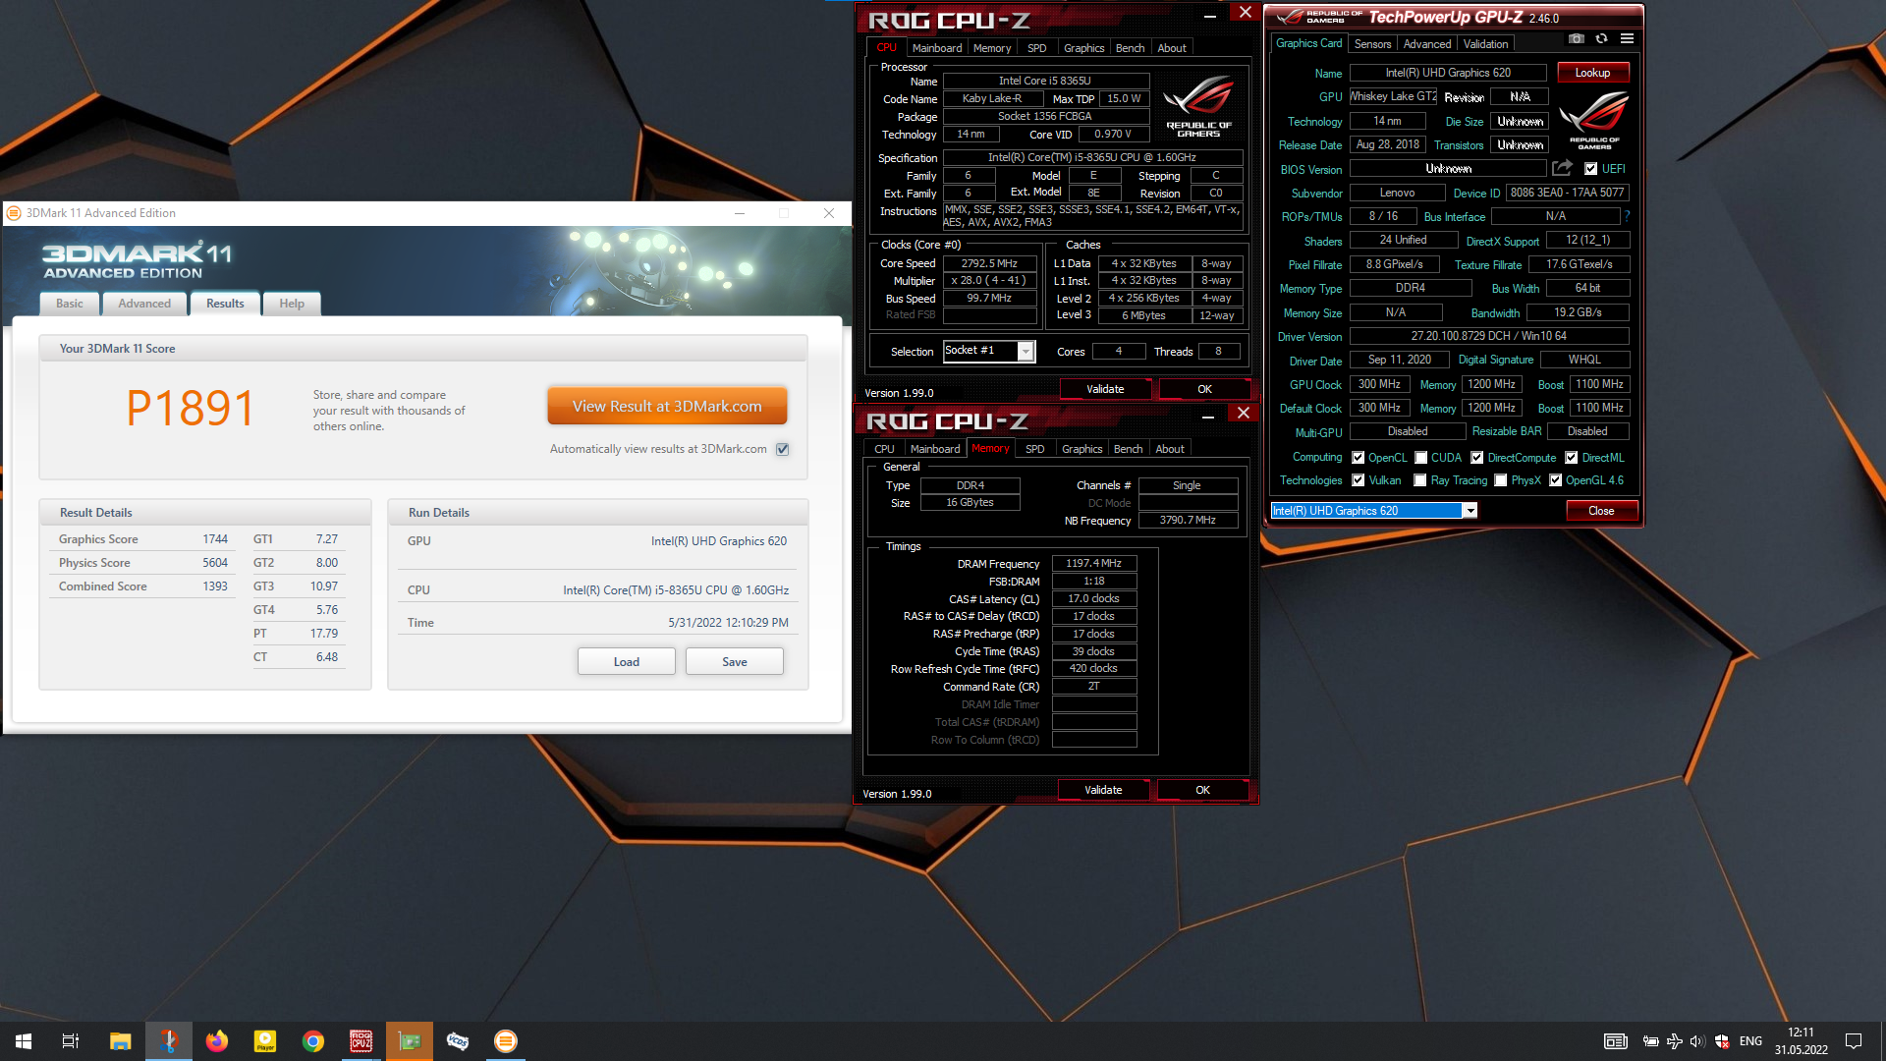
Task: Switch to CPU-Z via its taskbar icon
Action: (x=361, y=1041)
